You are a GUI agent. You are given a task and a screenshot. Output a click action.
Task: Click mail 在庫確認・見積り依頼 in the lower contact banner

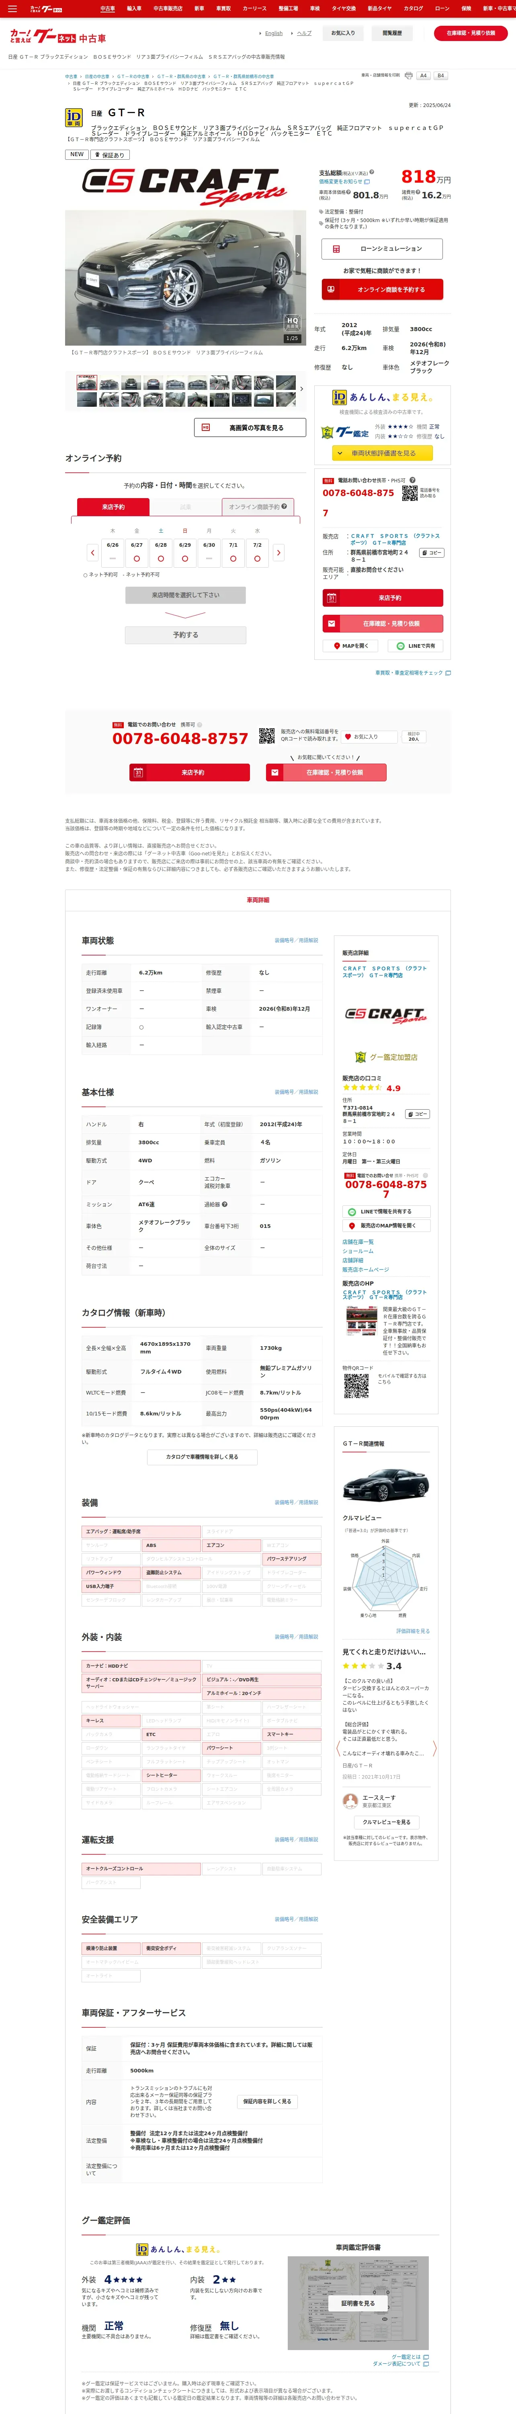tap(327, 772)
